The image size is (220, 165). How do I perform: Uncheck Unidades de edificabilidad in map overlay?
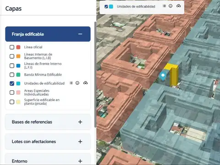click(x=106, y=6)
